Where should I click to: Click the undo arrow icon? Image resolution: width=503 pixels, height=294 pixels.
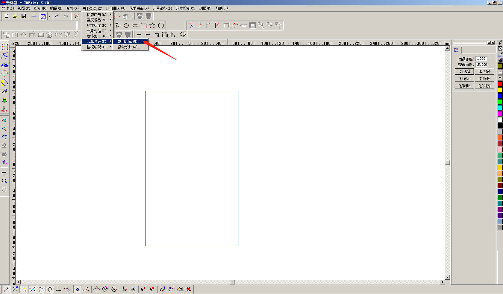pyautogui.click(x=57, y=16)
